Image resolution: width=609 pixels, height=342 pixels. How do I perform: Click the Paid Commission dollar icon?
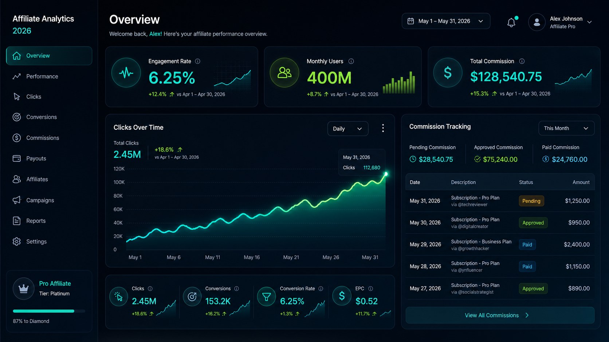(545, 159)
